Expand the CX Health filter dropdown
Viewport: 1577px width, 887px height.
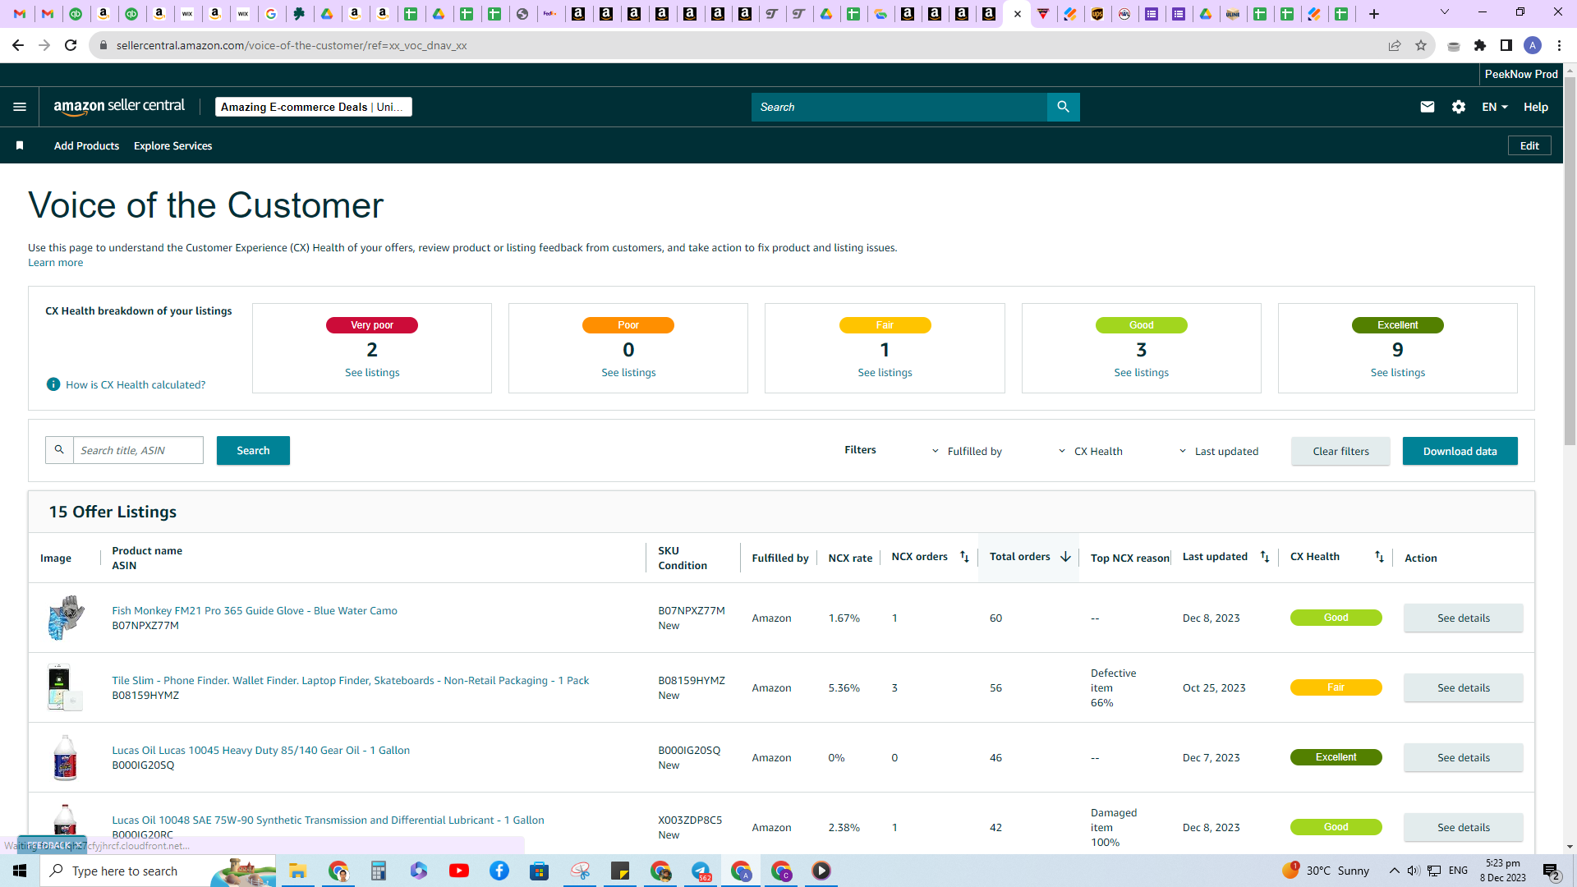pyautogui.click(x=1091, y=451)
